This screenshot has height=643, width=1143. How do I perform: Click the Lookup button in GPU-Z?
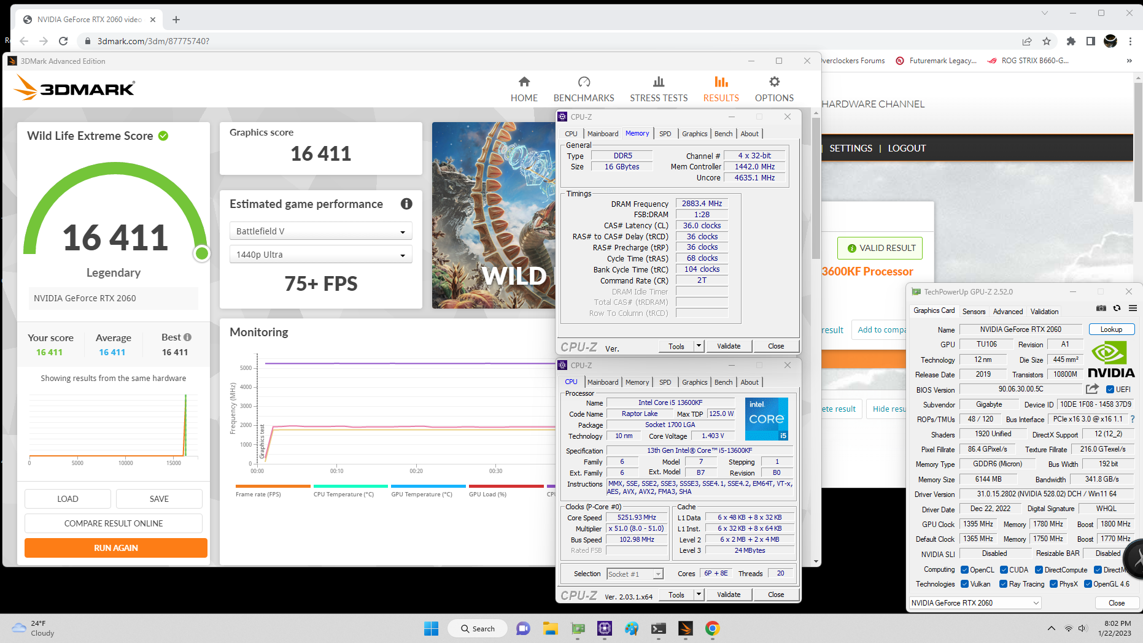coord(1111,329)
